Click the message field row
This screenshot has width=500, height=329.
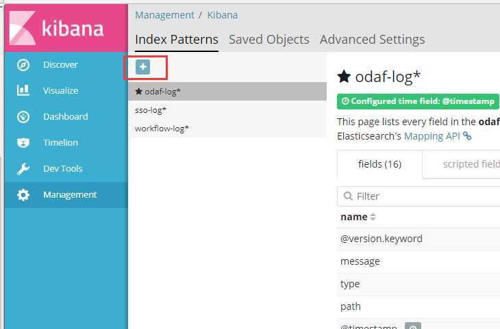pyautogui.click(x=418, y=261)
